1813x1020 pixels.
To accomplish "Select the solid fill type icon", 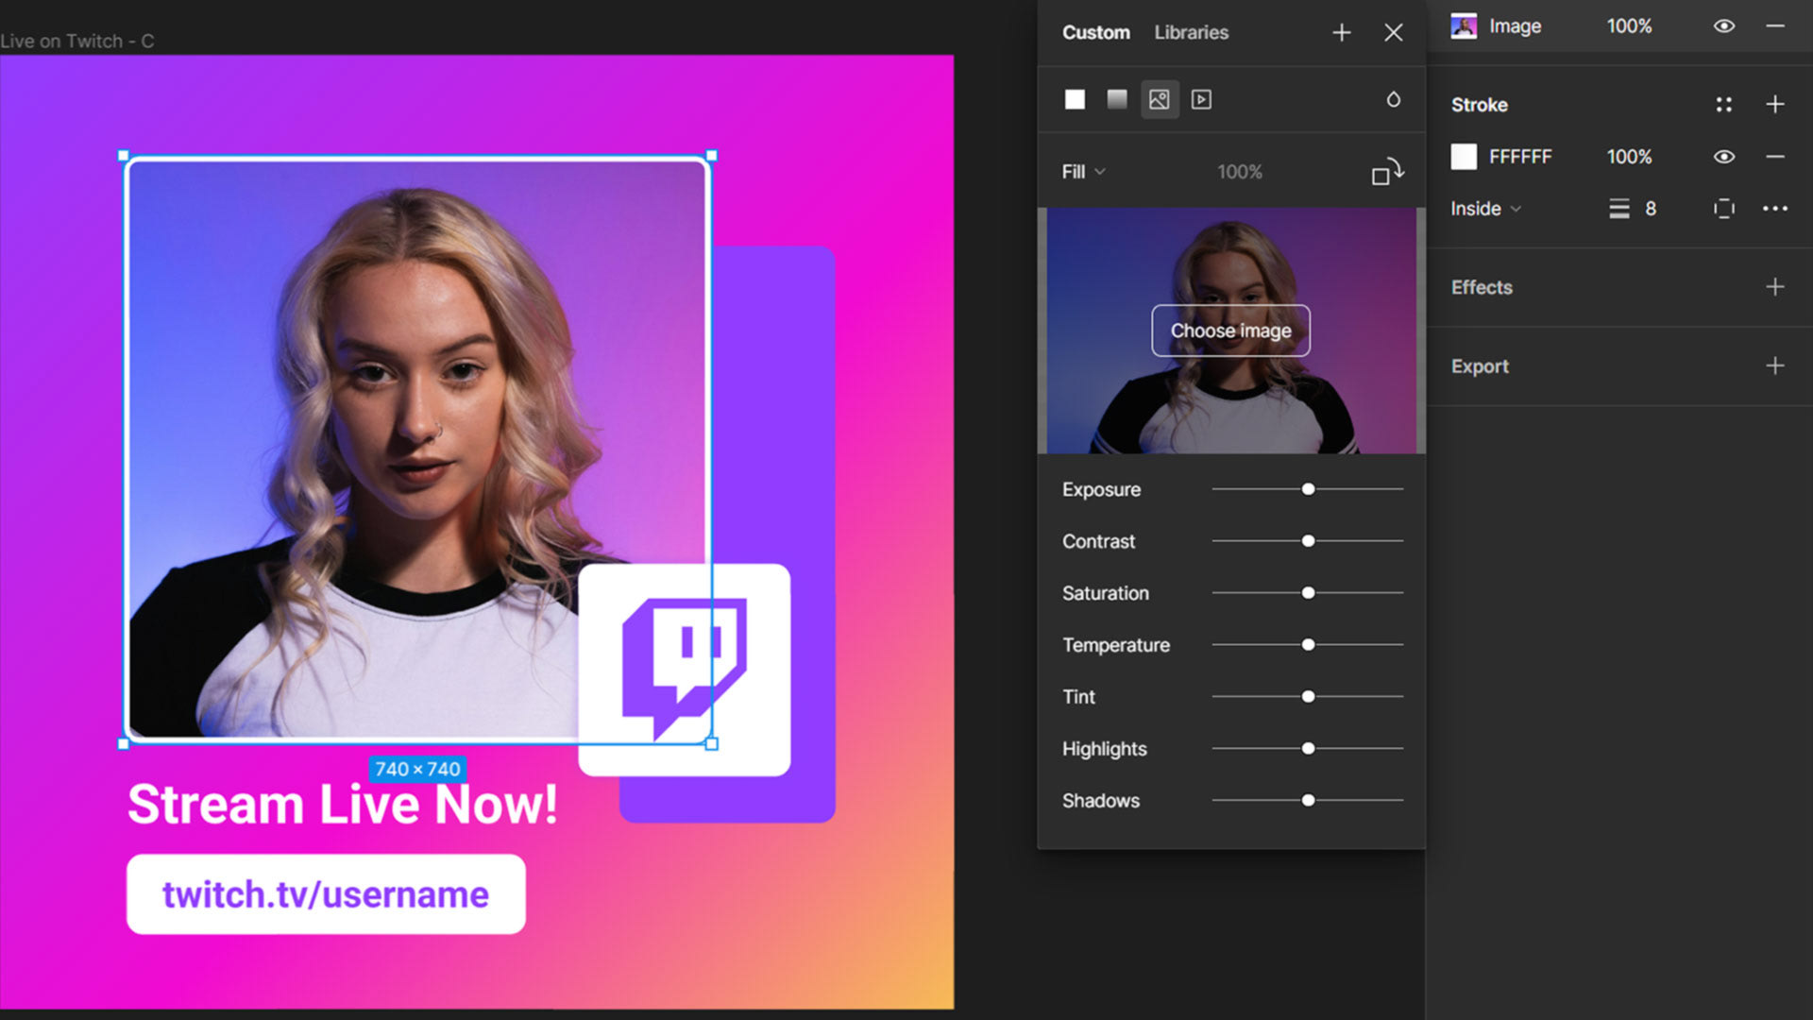I will coord(1075,99).
